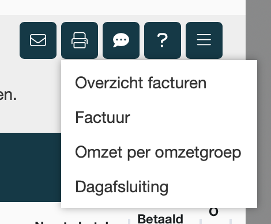Click the dark blue header bar
This screenshot has height=224, width=271.
point(31,167)
